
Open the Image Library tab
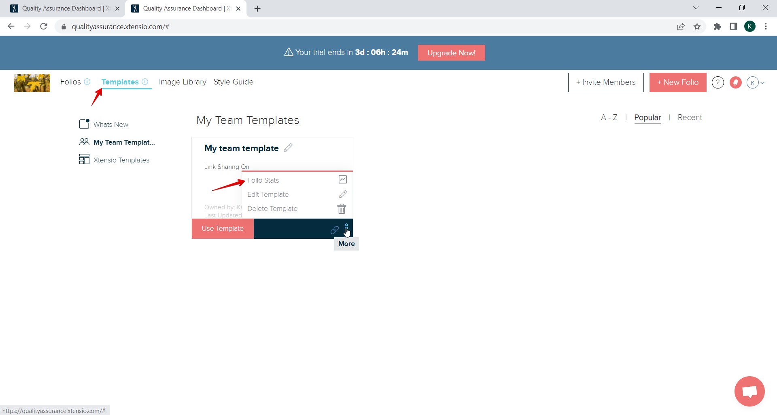click(x=183, y=82)
